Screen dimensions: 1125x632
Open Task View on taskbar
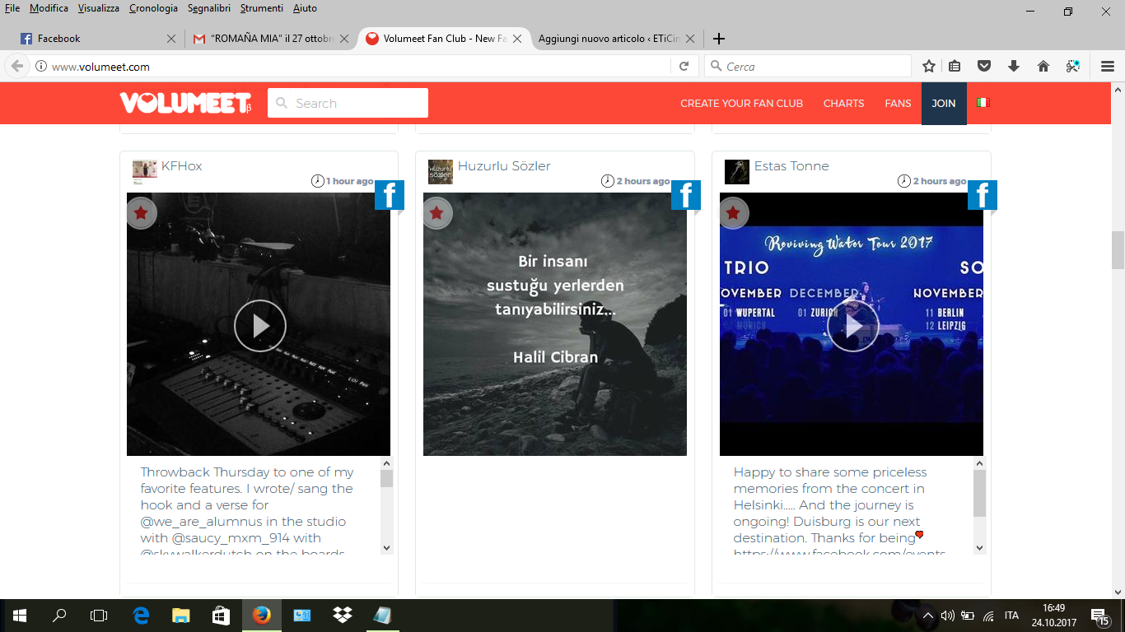coord(99,616)
